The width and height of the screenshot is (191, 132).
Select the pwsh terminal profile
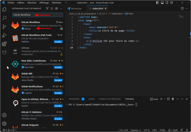point(154,99)
